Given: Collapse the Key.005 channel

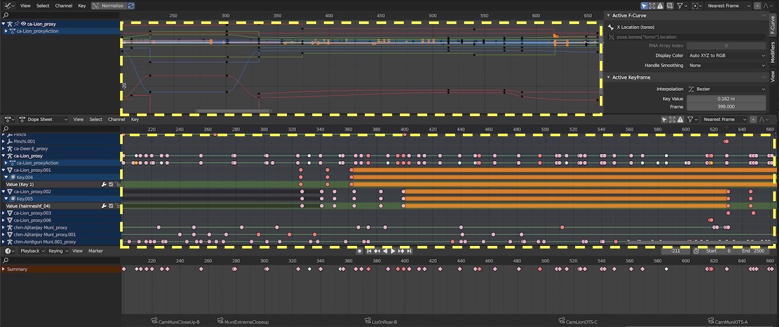Looking at the screenshot, I should pyautogui.click(x=6, y=199).
